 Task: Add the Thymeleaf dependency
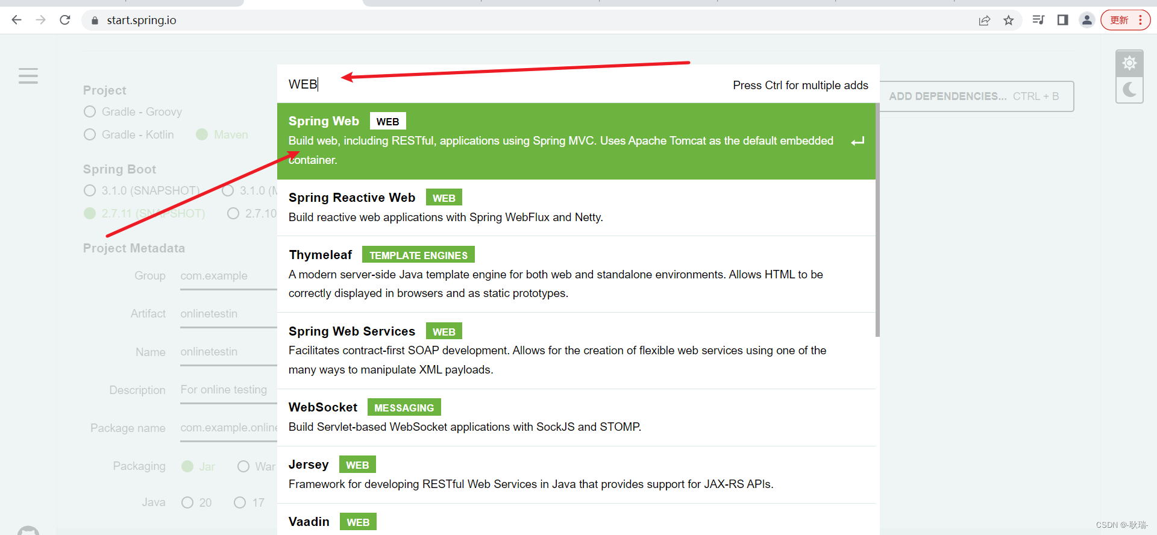576,274
